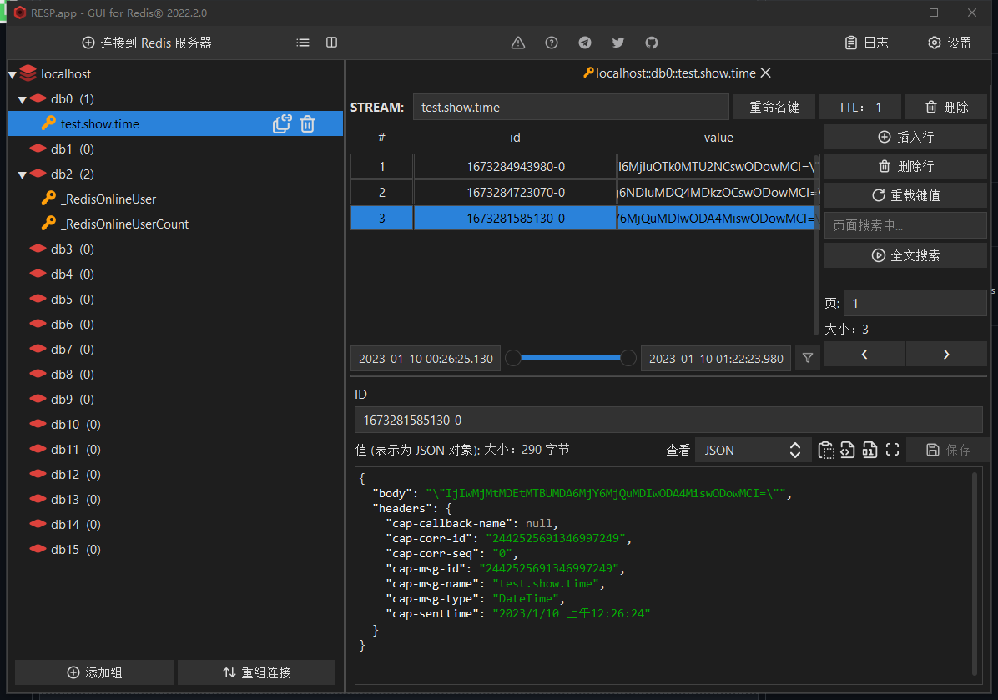Select the _RedisOnlineUserCount key
This screenshot has height=700, width=998.
coord(125,224)
